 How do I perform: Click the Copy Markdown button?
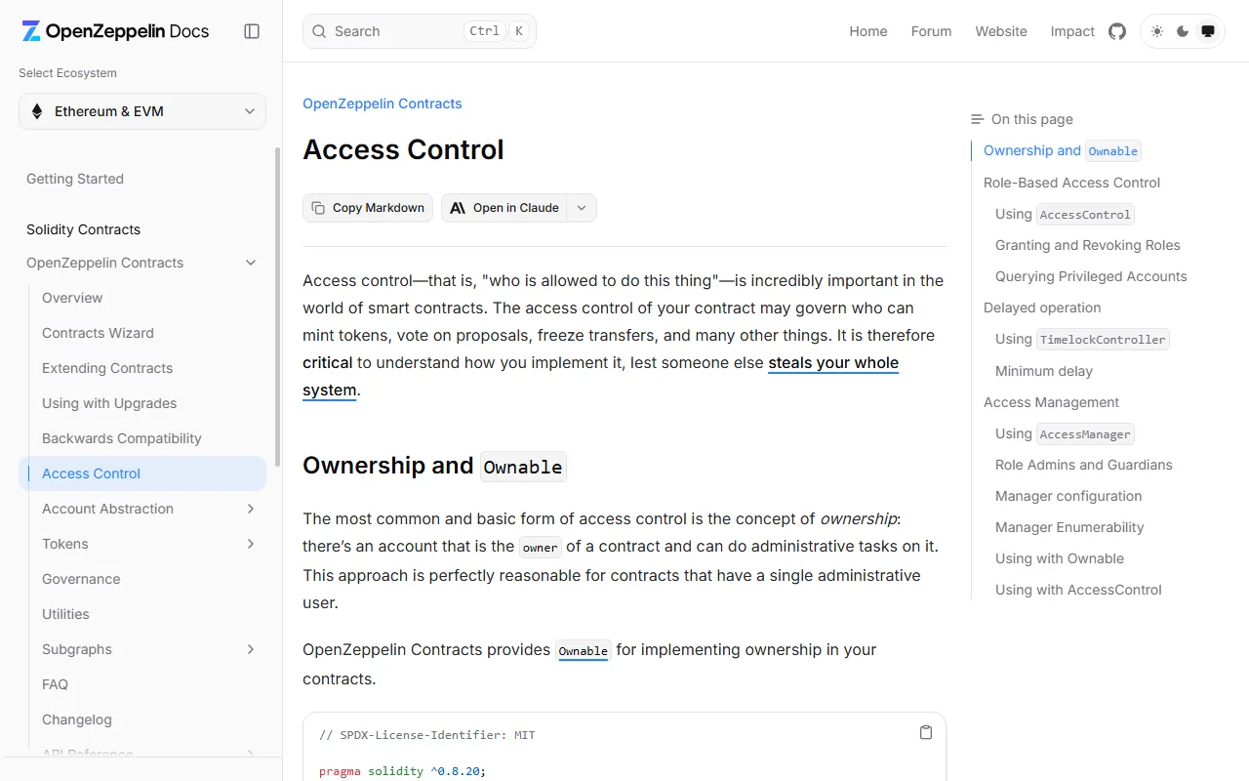pos(368,208)
